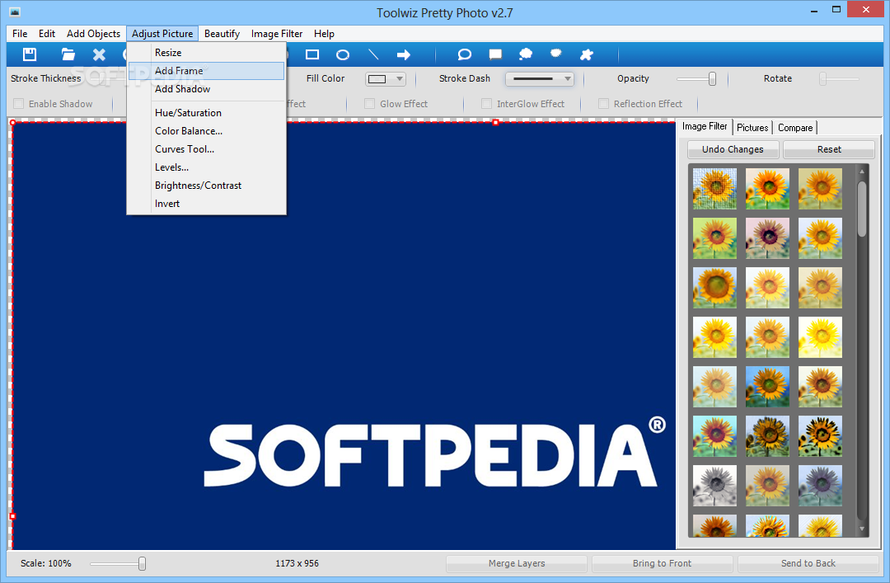Click the Save floppy disk icon
This screenshot has height=583, width=890.
(30, 54)
